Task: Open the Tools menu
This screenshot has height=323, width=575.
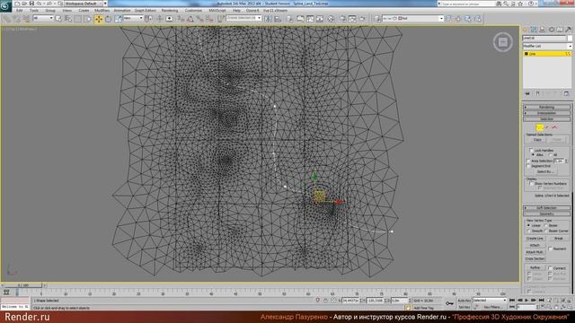Action: (x=34, y=10)
